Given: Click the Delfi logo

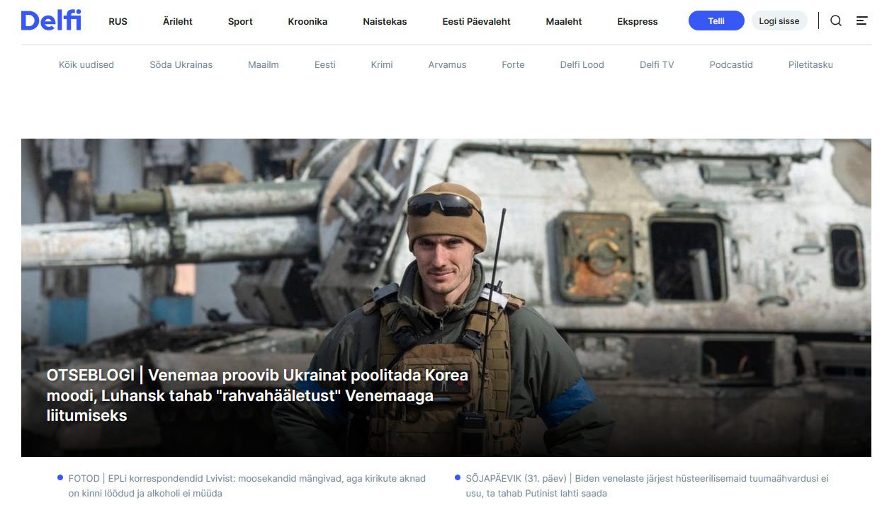Looking at the screenshot, I should pos(51,21).
